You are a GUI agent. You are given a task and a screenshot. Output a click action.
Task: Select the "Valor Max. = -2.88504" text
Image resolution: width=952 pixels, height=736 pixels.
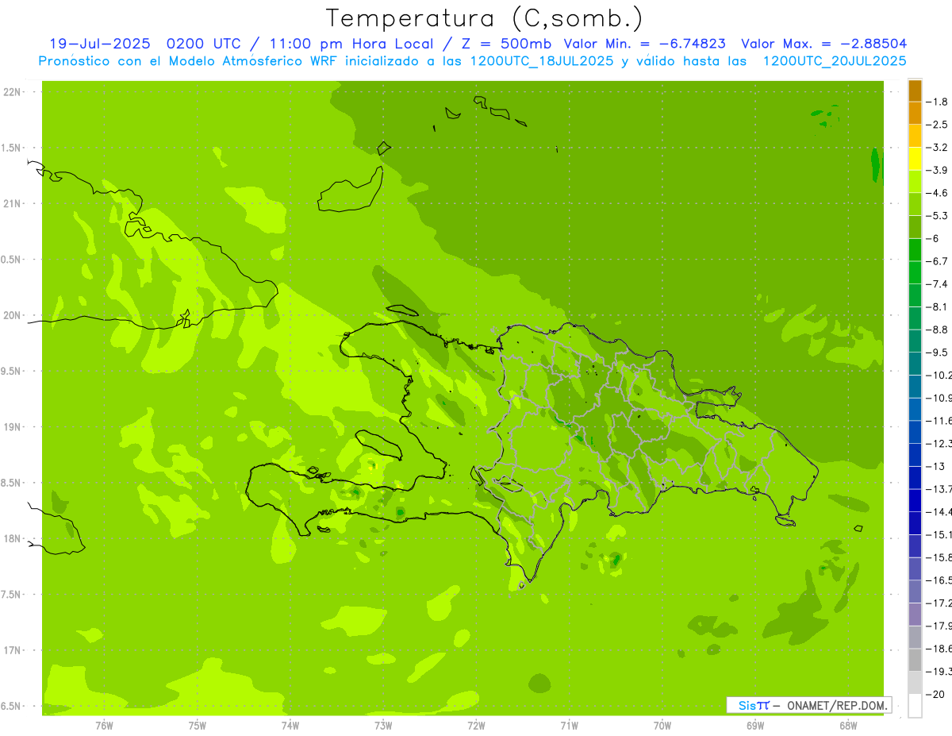pyautogui.click(x=823, y=44)
